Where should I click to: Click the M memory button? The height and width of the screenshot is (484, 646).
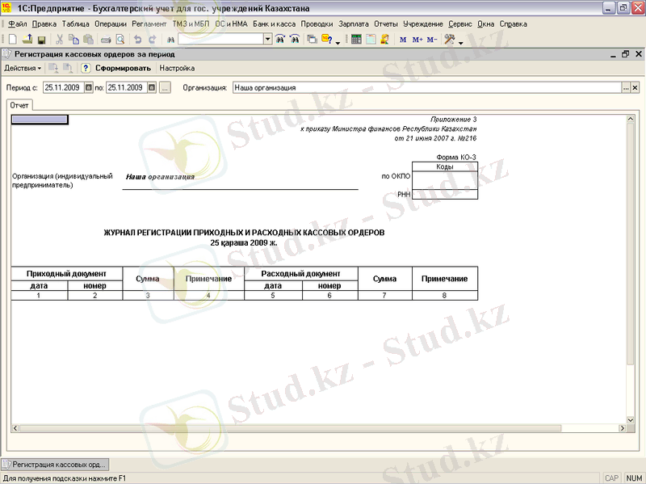tap(403, 40)
